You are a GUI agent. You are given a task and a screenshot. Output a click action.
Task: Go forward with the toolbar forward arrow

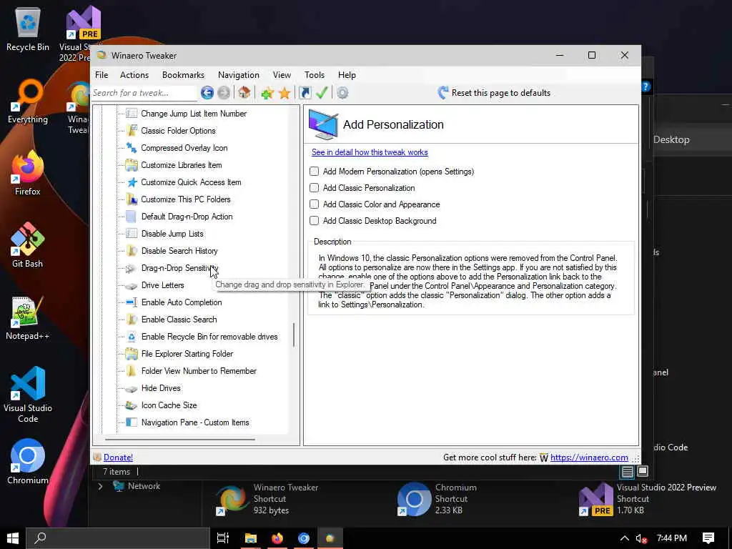click(x=224, y=93)
